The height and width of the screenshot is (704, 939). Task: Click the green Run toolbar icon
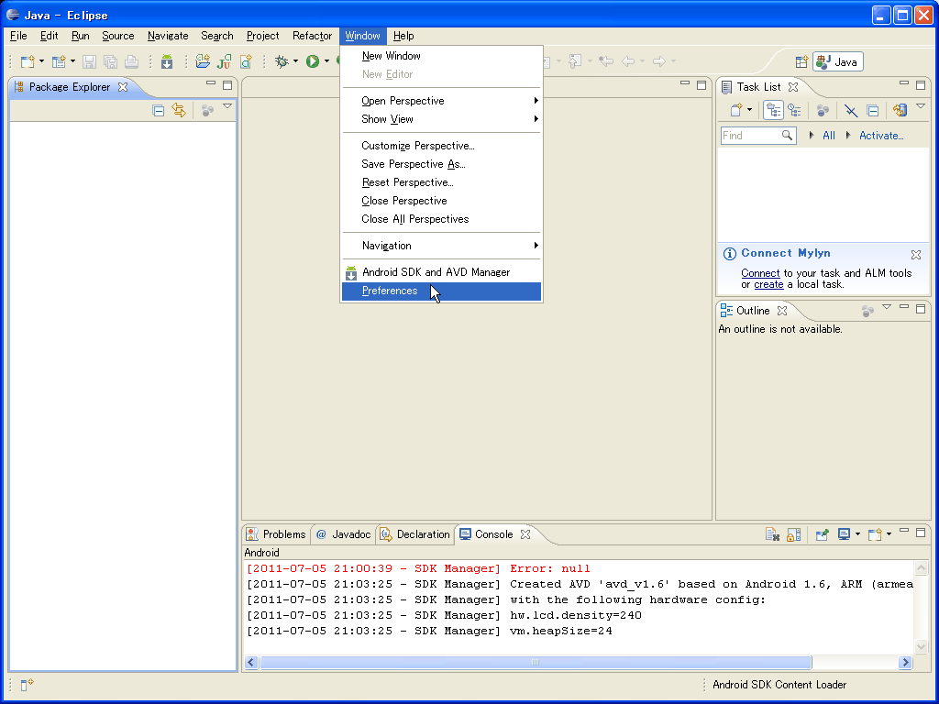click(x=313, y=61)
